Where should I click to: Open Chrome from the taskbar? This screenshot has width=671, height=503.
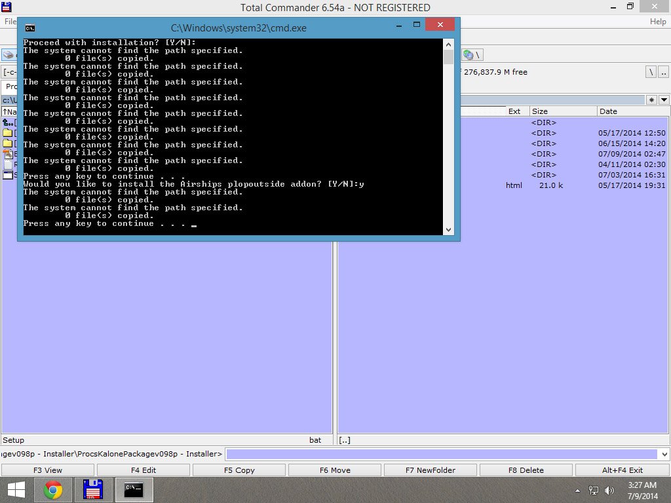click(x=53, y=490)
